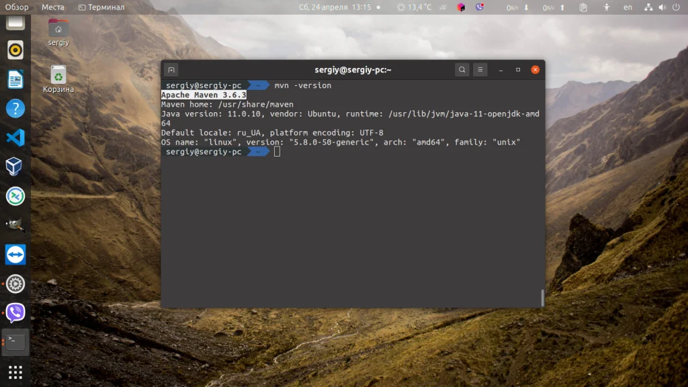This screenshot has height=387, width=688.
Task: Expand the terminal hamburger menu
Action: point(480,69)
